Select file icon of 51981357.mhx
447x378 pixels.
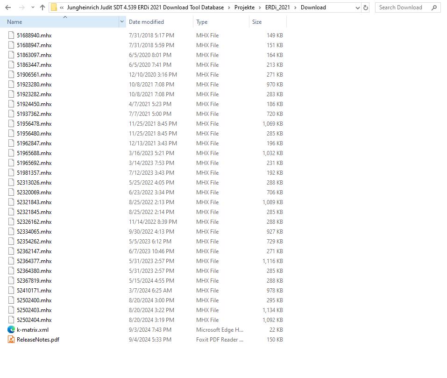click(x=11, y=172)
